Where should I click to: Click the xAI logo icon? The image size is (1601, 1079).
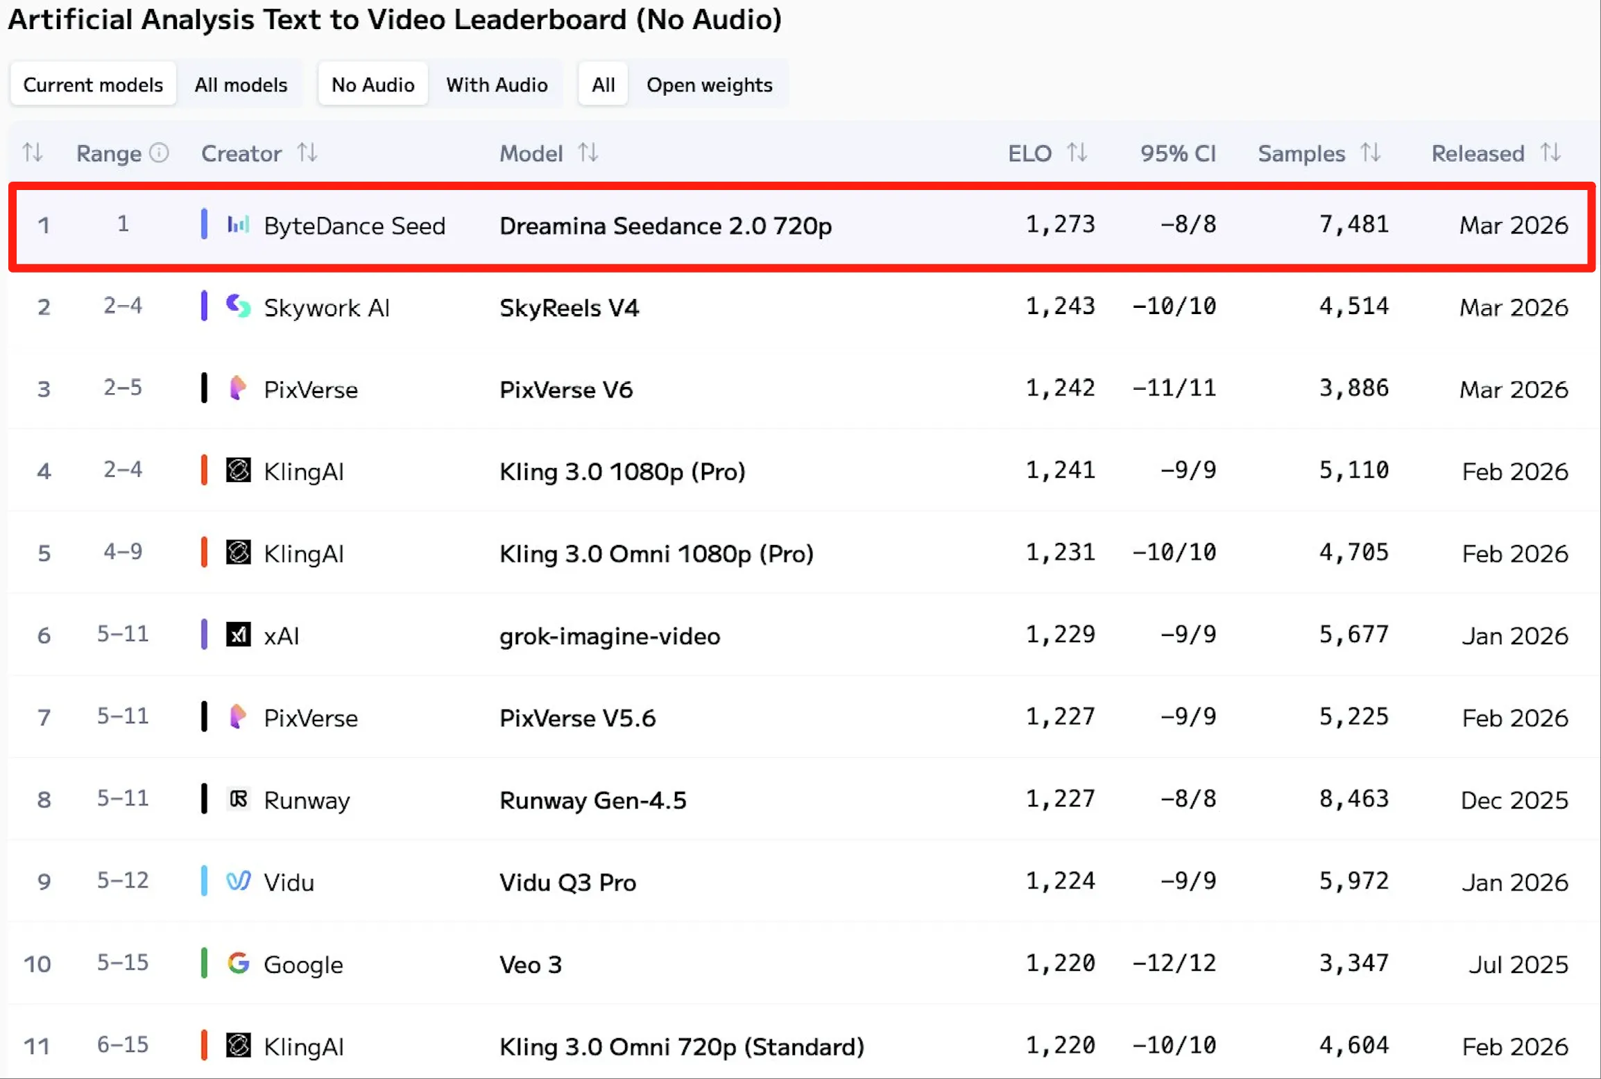click(x=238, y=635)
